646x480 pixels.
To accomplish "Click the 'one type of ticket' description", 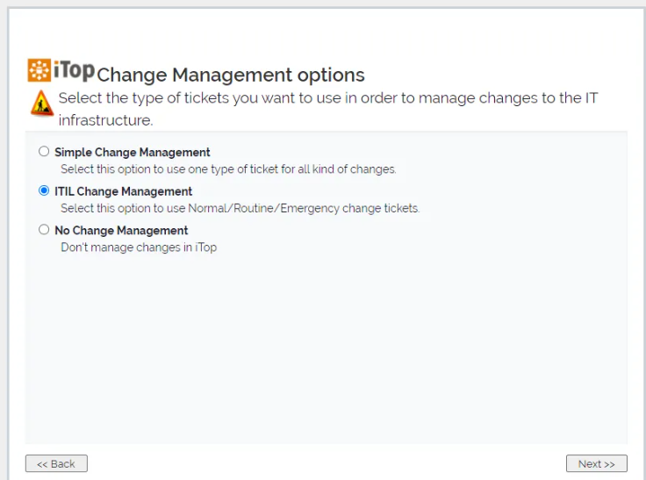I will [228, 169].
